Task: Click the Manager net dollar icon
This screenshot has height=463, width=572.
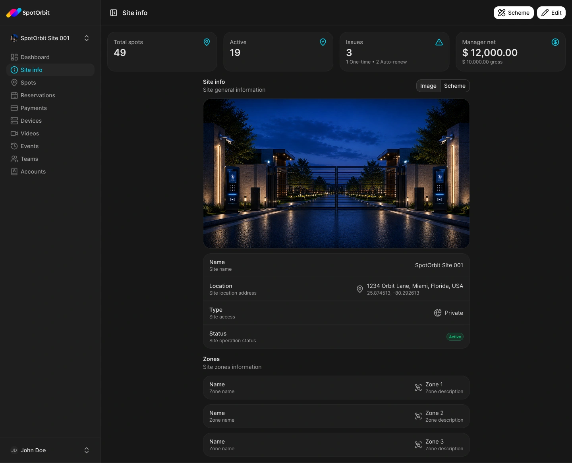Action: tap(555, 42)
